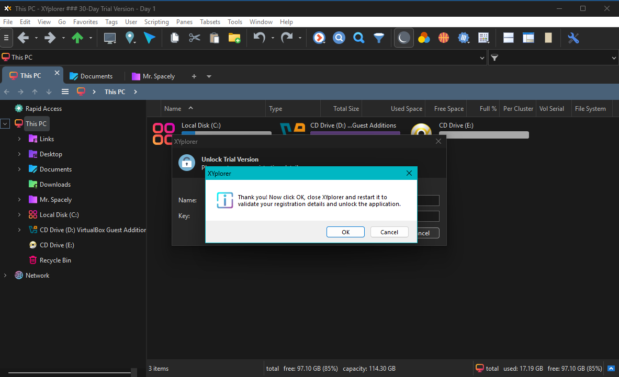This screenshot has height=377, width=619.
Task: Click the beige panel icon
Action: coord(548,38)
